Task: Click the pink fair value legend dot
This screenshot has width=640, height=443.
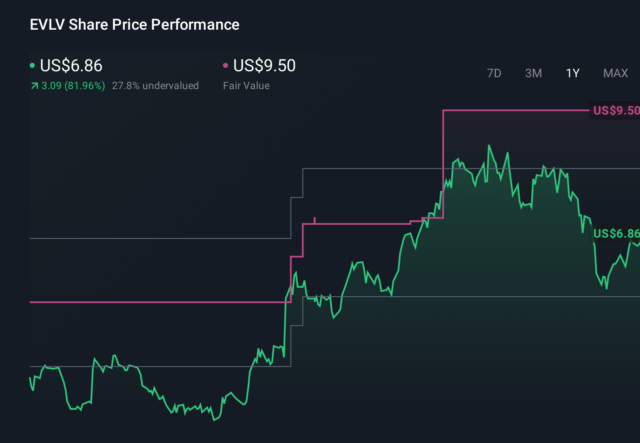Action: (226, 66)
